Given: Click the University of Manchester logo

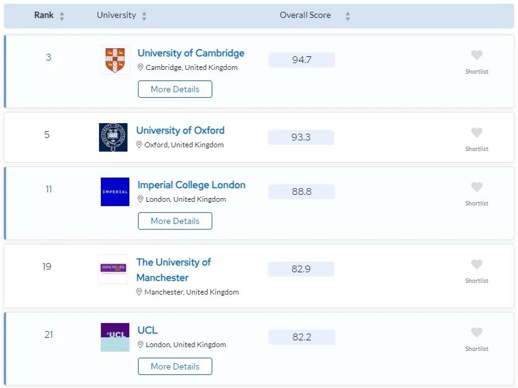Looking at the screenshot, I should click(113, 269).
